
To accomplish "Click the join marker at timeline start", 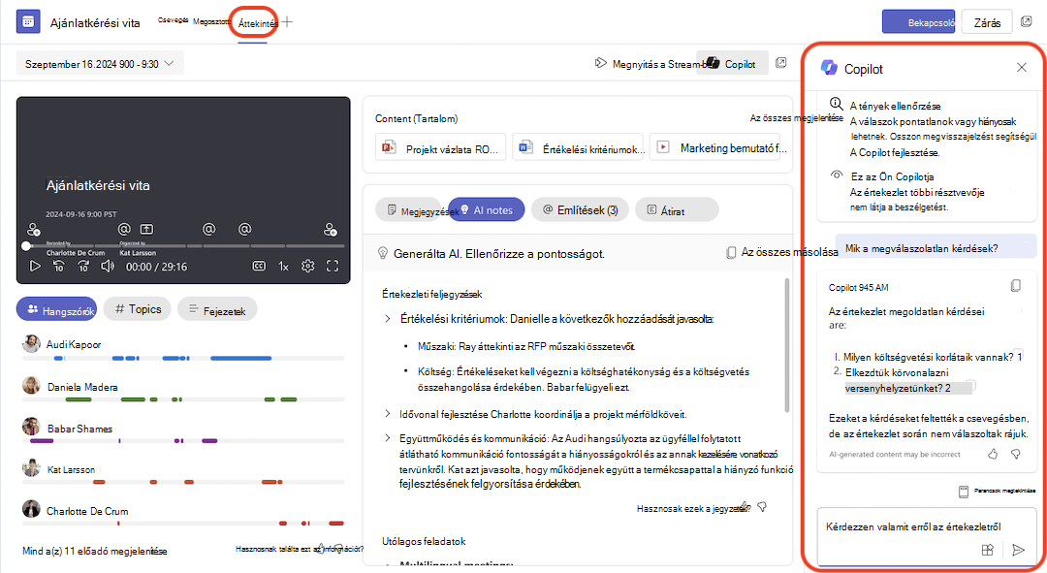I will coord(33,230).
